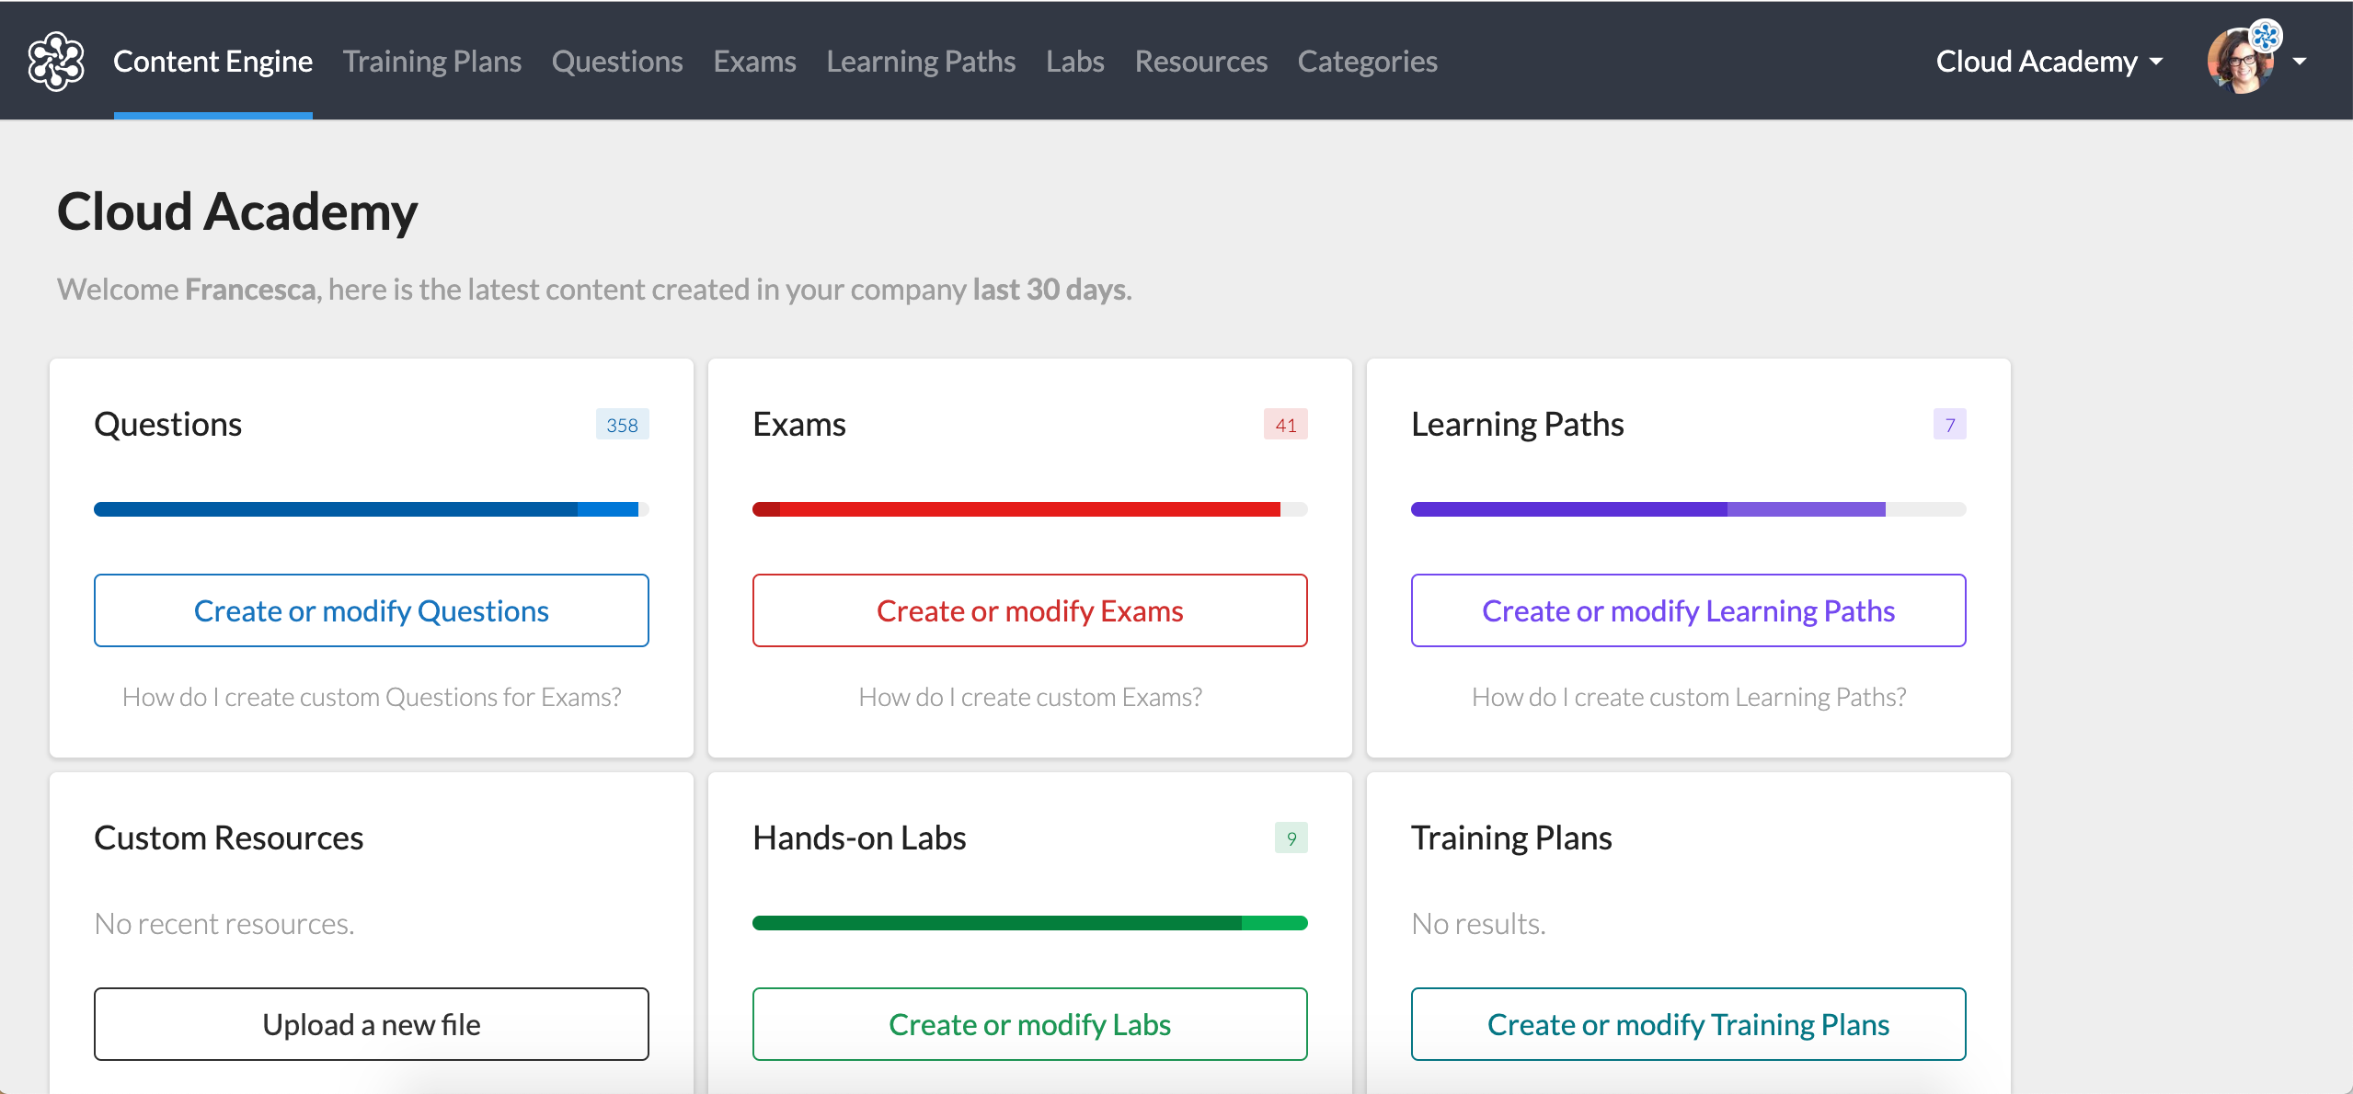Open the user avatar profile picture

point(2242,62)
